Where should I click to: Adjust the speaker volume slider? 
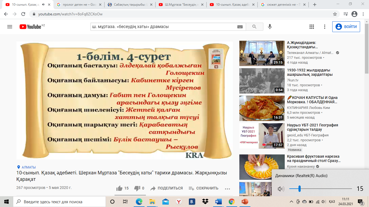[x=321, y=189]
